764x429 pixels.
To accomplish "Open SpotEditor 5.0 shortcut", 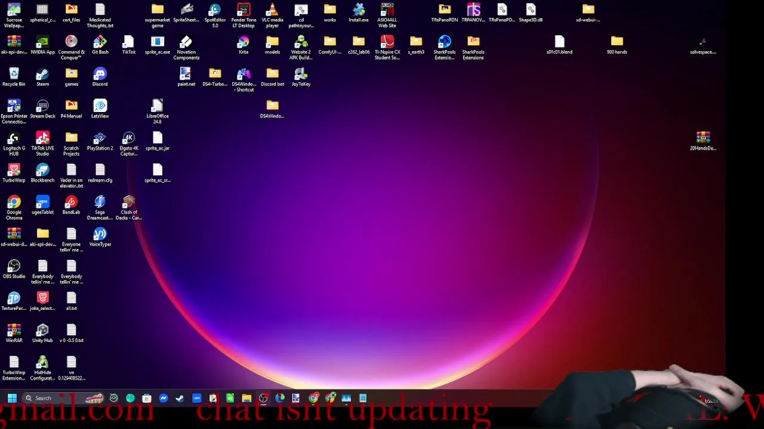I will click(x=215, y=15).
